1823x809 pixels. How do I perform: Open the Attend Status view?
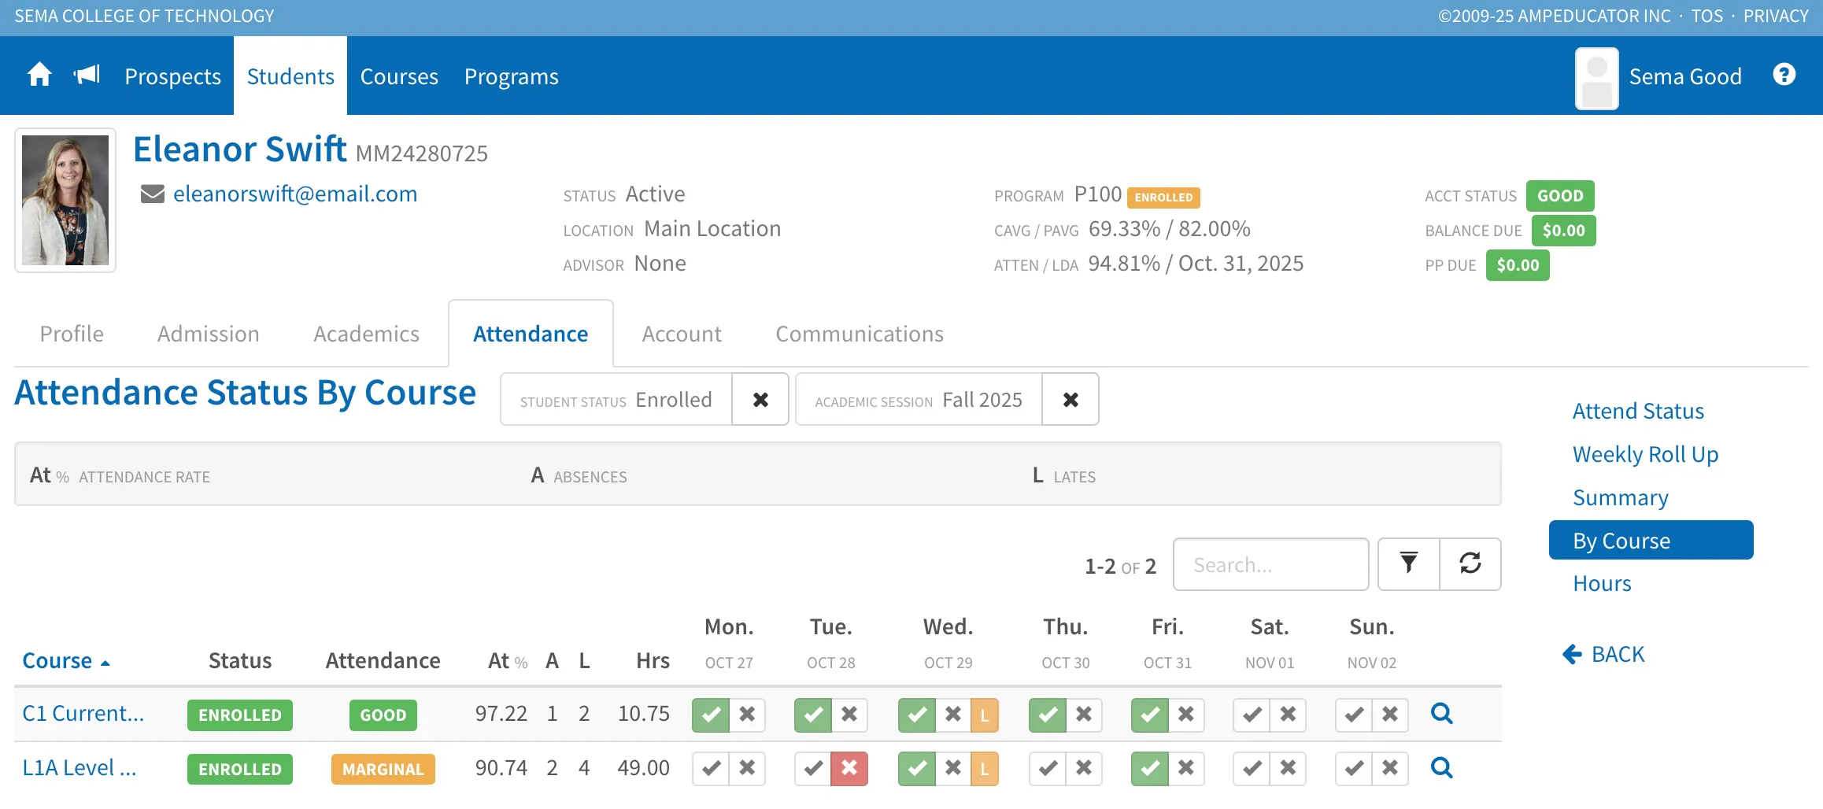(1638, 411)
